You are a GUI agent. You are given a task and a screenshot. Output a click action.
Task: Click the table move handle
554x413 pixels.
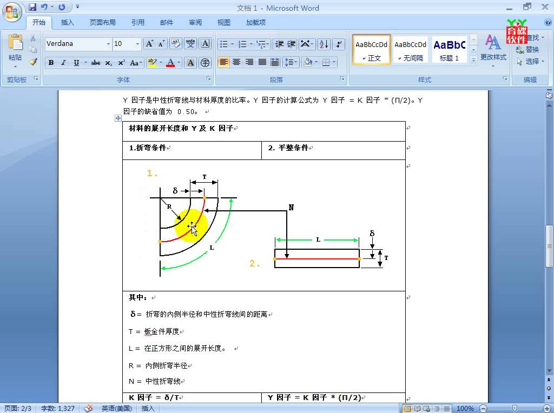click(x=118, y=118)
